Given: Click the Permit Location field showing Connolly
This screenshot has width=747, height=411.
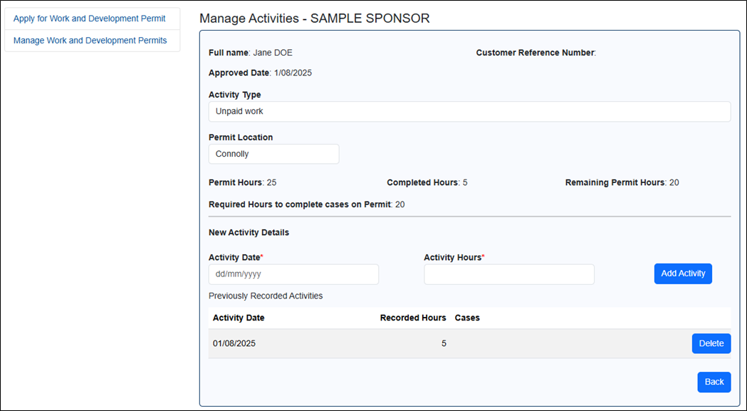Looking at the screenshot, I should coord(273,154).
